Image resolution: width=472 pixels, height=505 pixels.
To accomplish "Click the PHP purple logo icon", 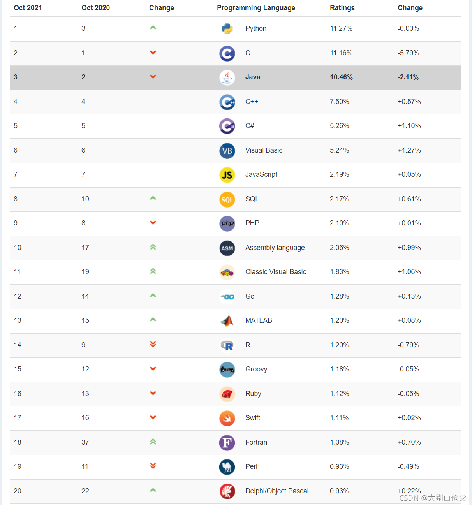I will click(x=227, y=223).
